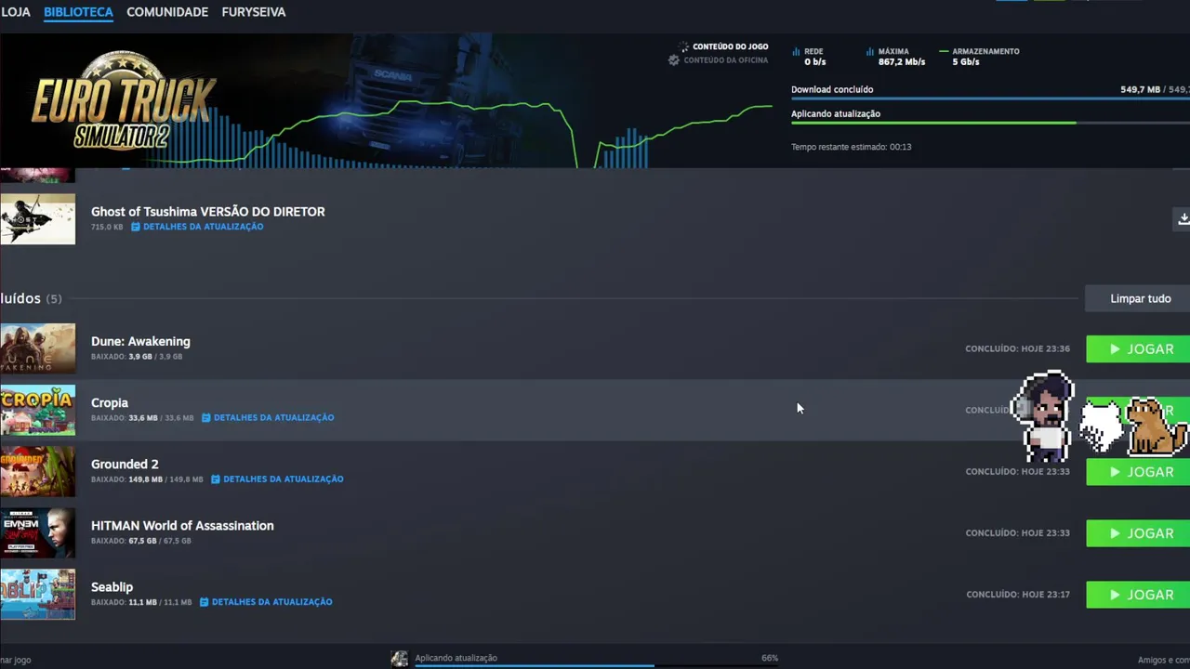1190x669 pixels.
Task: Switch to the BIBLIOTECA tab
Action: [x=78, y=12]
